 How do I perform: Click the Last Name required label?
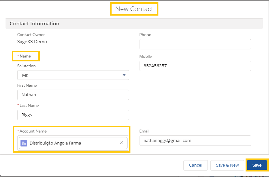28,106
